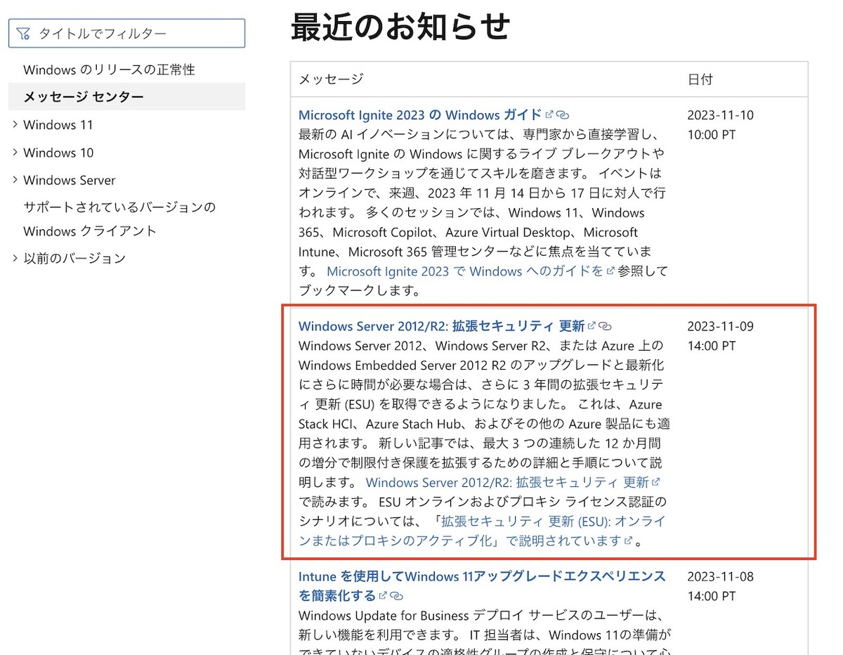Image resolution: width=843 pixels, height=655 pixels.
Task: Click external-link icon next to Server 2012/R2 heading
Action: click(x=592, y=325)
